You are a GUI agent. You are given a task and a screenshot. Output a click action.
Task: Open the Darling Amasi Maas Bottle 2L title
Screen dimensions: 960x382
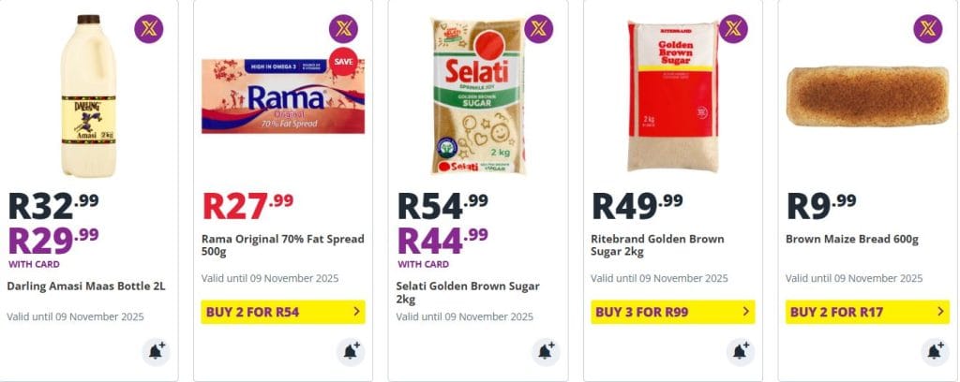pyautogui.click(x=86, y=286)
